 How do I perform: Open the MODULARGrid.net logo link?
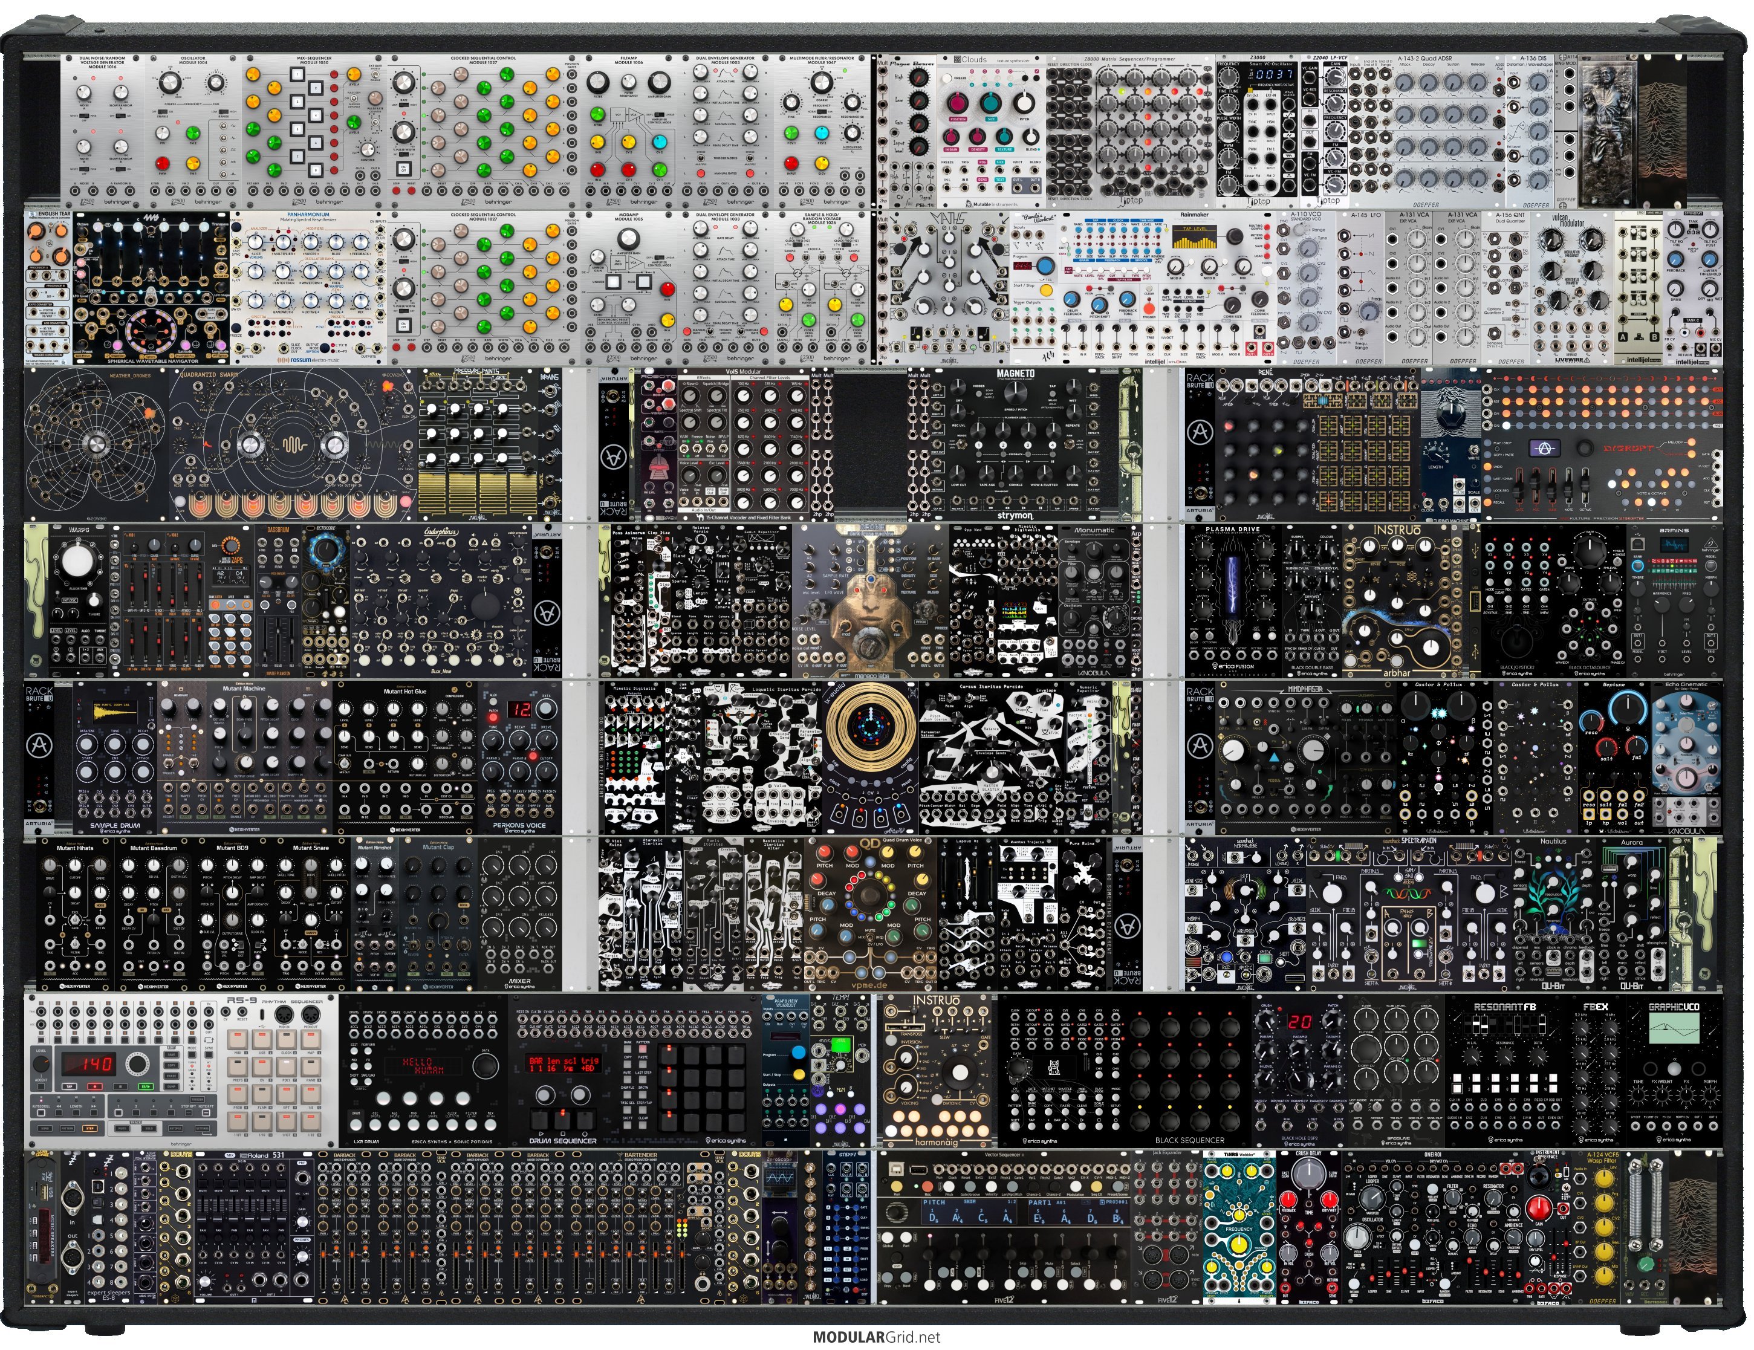pos(875,1337)
